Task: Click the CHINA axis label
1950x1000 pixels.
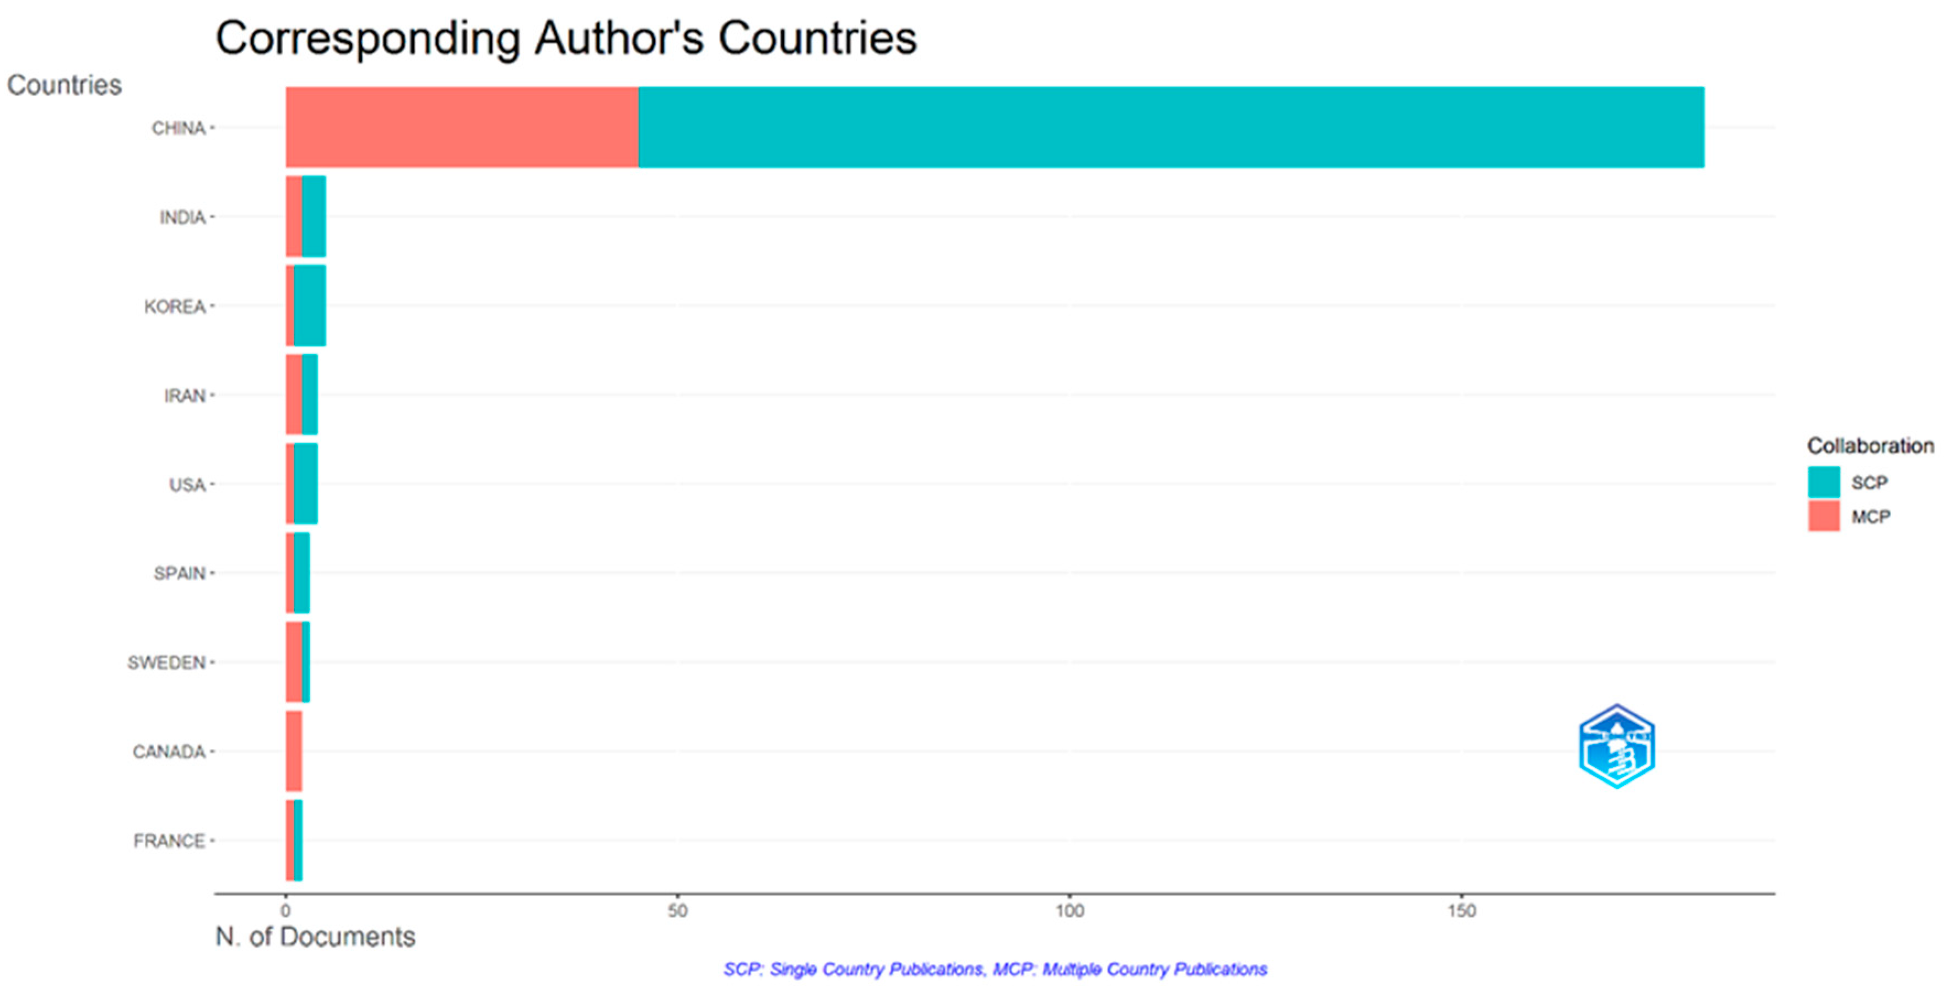Action: (178, 128)
